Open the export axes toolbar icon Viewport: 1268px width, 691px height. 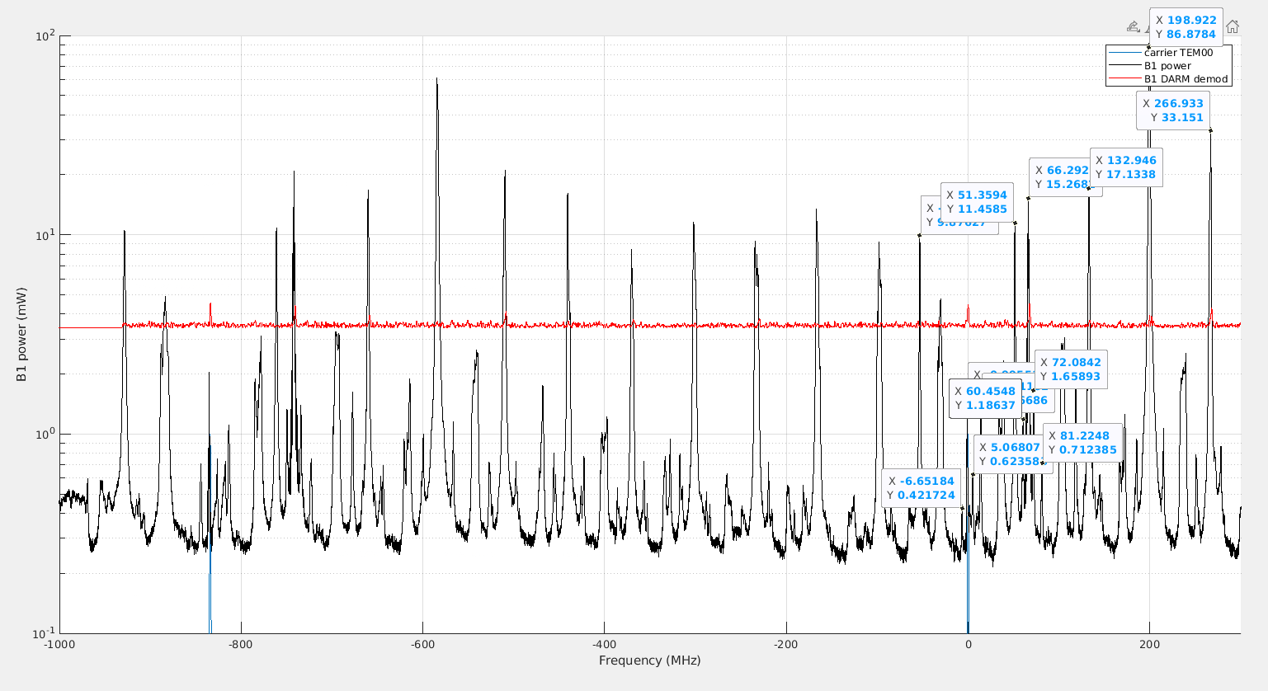pos(1133,26)
